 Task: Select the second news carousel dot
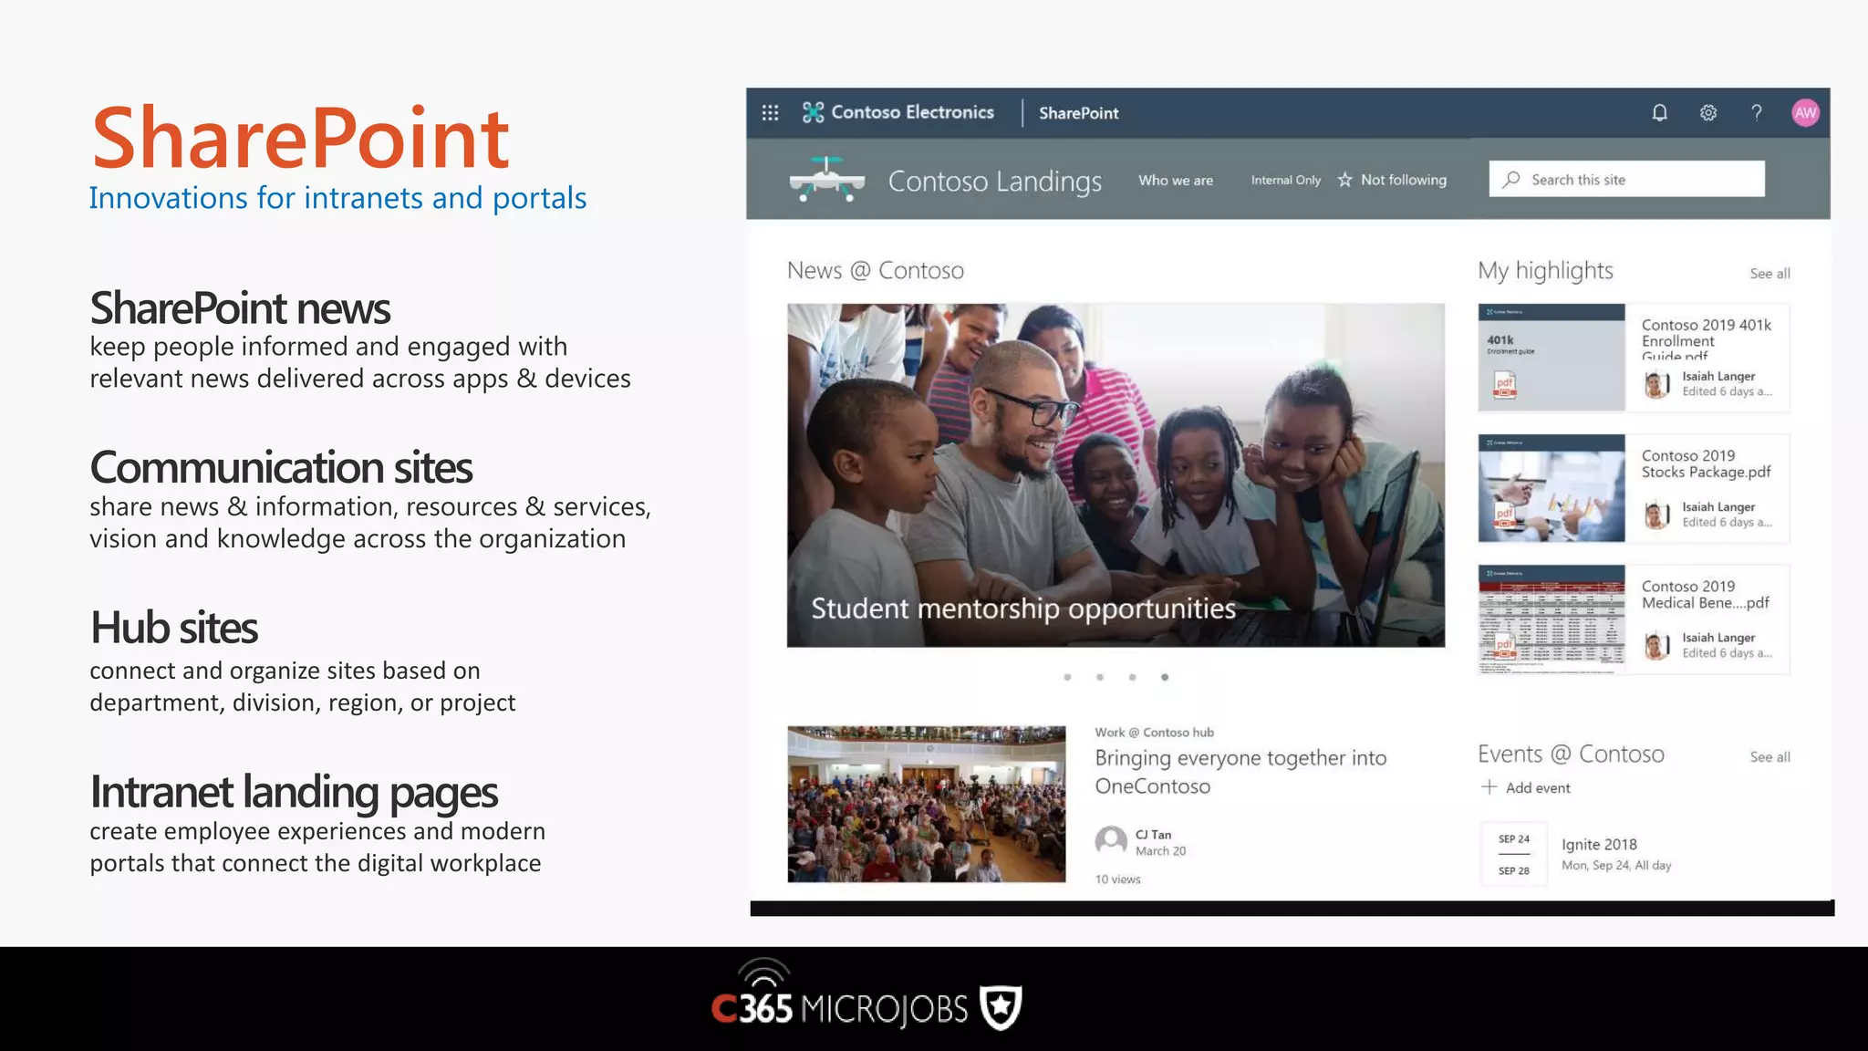pyautogui.click(x=1100, y=677)
